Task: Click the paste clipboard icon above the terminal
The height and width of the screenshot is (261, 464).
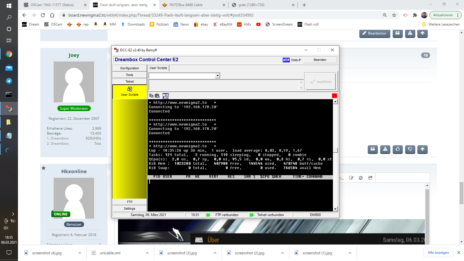Action: click(157, 96)
